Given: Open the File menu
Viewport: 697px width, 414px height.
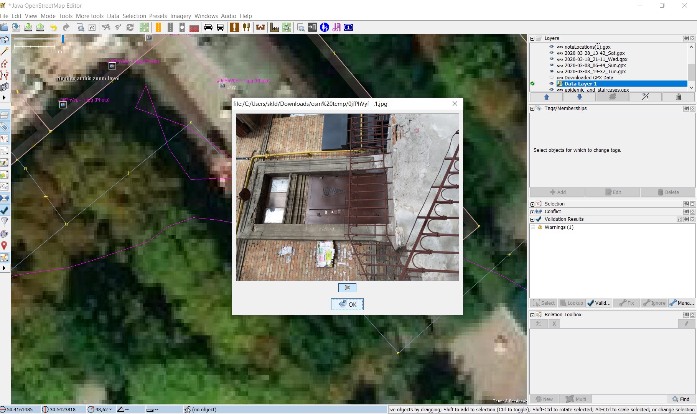Looking at the screenshot, I should [x=4, y=16].
